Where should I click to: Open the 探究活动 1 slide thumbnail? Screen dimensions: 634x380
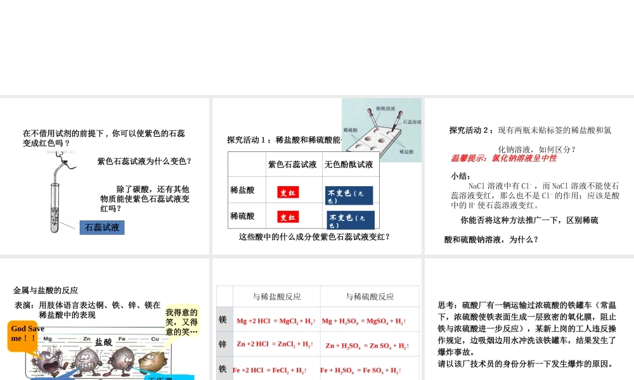pyautogui.click(x=317, y=176)
